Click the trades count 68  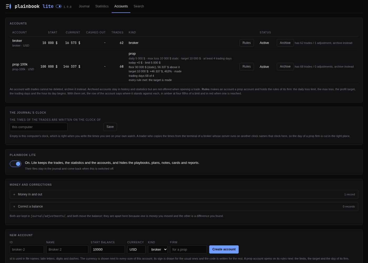pos(121,67)
